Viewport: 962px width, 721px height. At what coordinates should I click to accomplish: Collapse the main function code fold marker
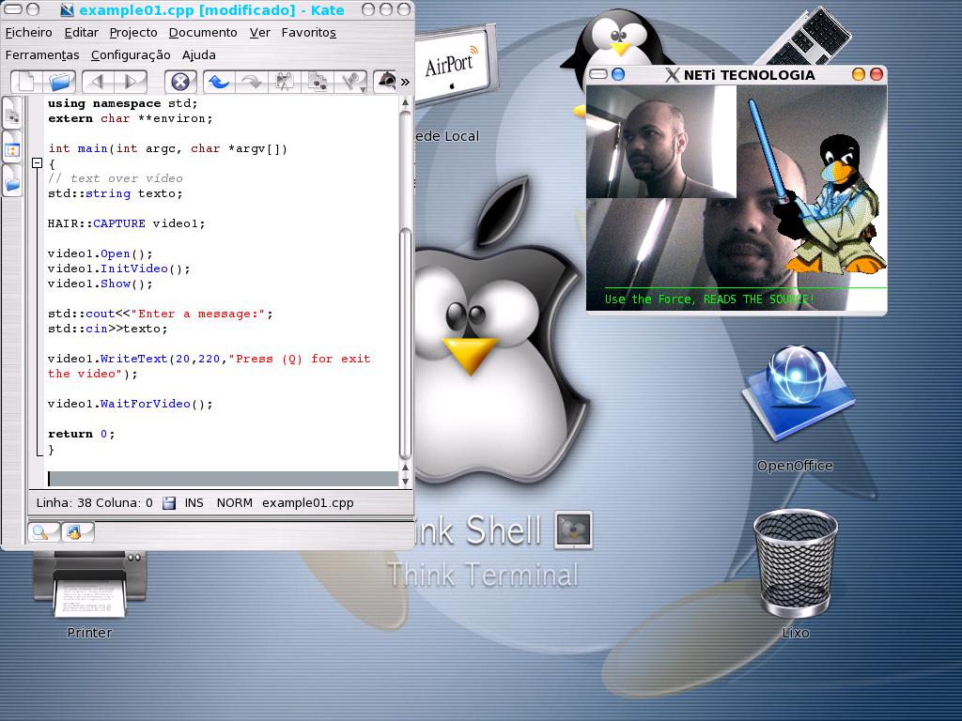click(37, 163)
